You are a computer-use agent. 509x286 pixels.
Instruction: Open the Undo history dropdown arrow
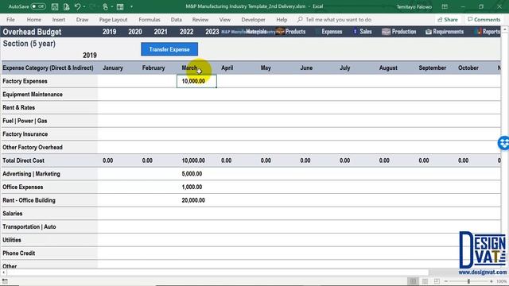tap(84, 6)
